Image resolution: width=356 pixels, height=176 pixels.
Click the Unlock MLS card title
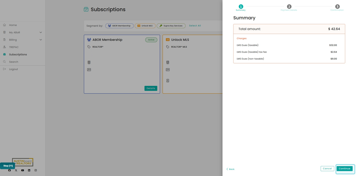pyautogui.click(x=180, y=40)
